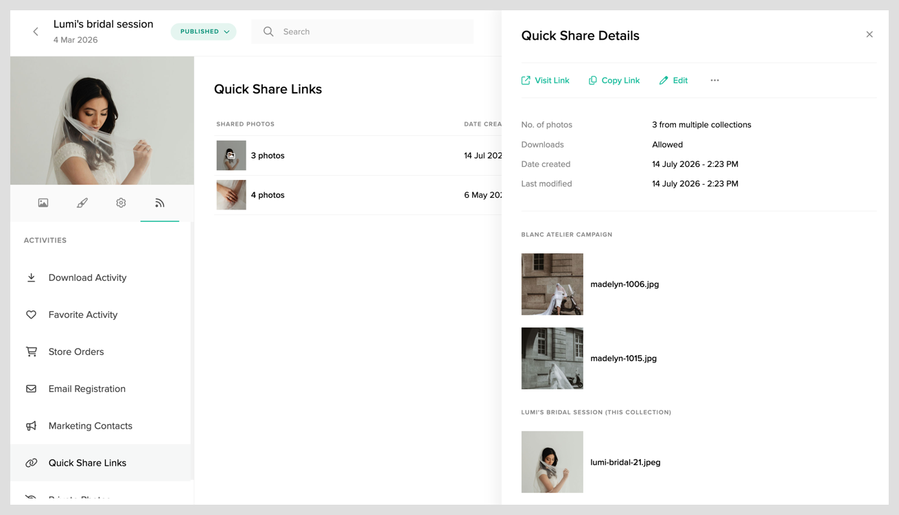The height and width of the screenshot is (515, 899).
Task: Click the Shared Photos column header
Action: coord(246,124)
